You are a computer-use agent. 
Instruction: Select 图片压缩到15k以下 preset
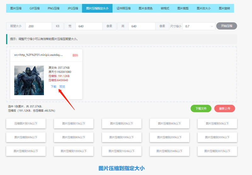pyautogui.click(x=74, y=123)
